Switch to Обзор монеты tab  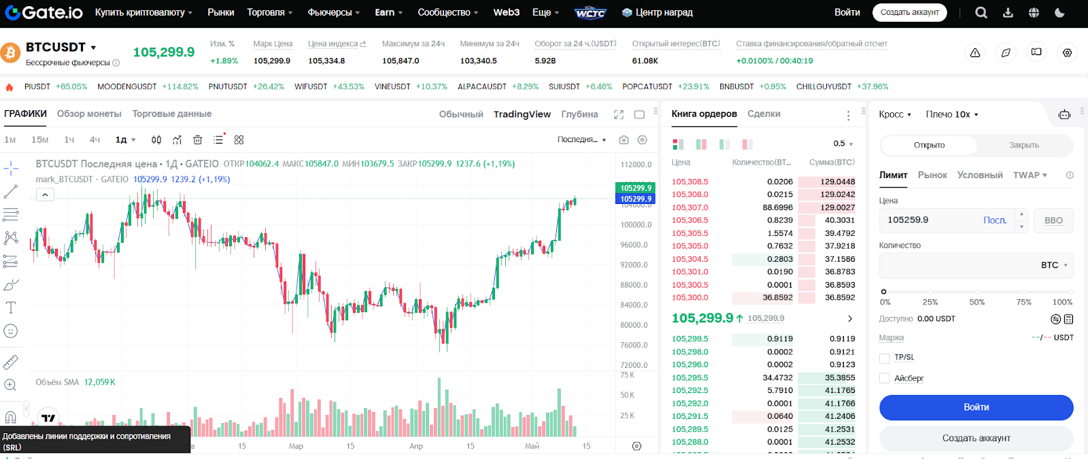click(x=89, y=114)
